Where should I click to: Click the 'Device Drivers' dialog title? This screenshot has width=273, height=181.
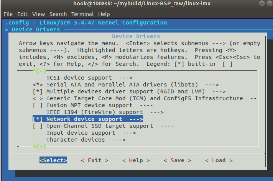136,36
